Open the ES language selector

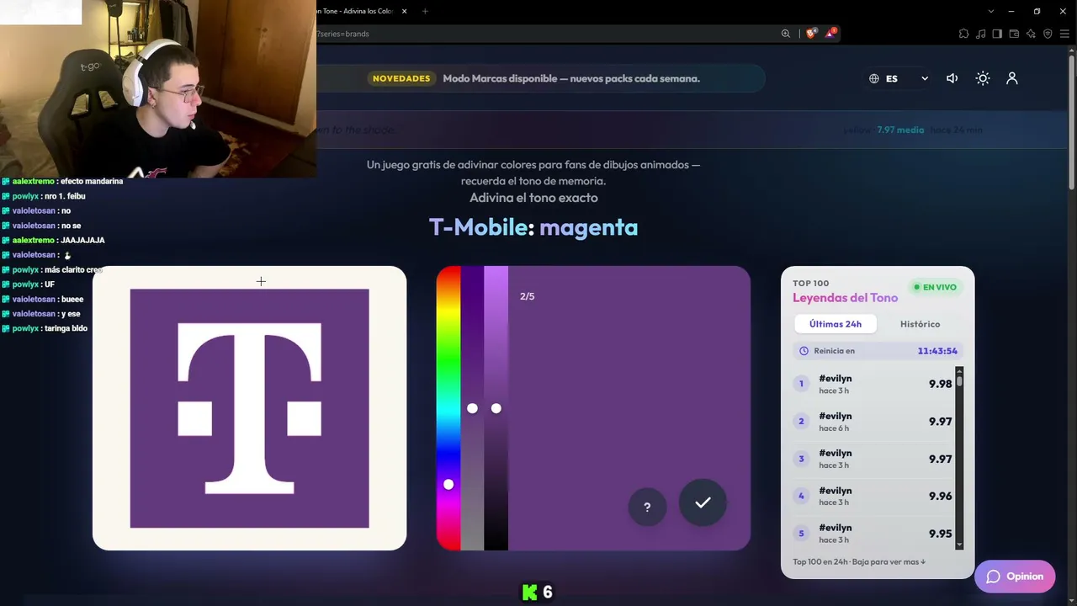coord(899,78)
